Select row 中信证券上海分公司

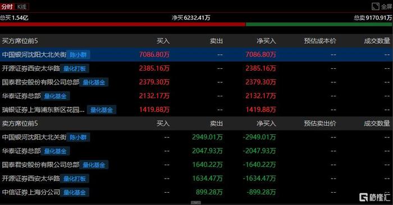[x=196, y=192]
